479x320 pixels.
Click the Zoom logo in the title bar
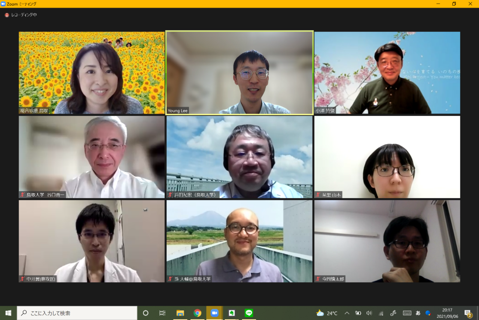click(x=3, y=4)
